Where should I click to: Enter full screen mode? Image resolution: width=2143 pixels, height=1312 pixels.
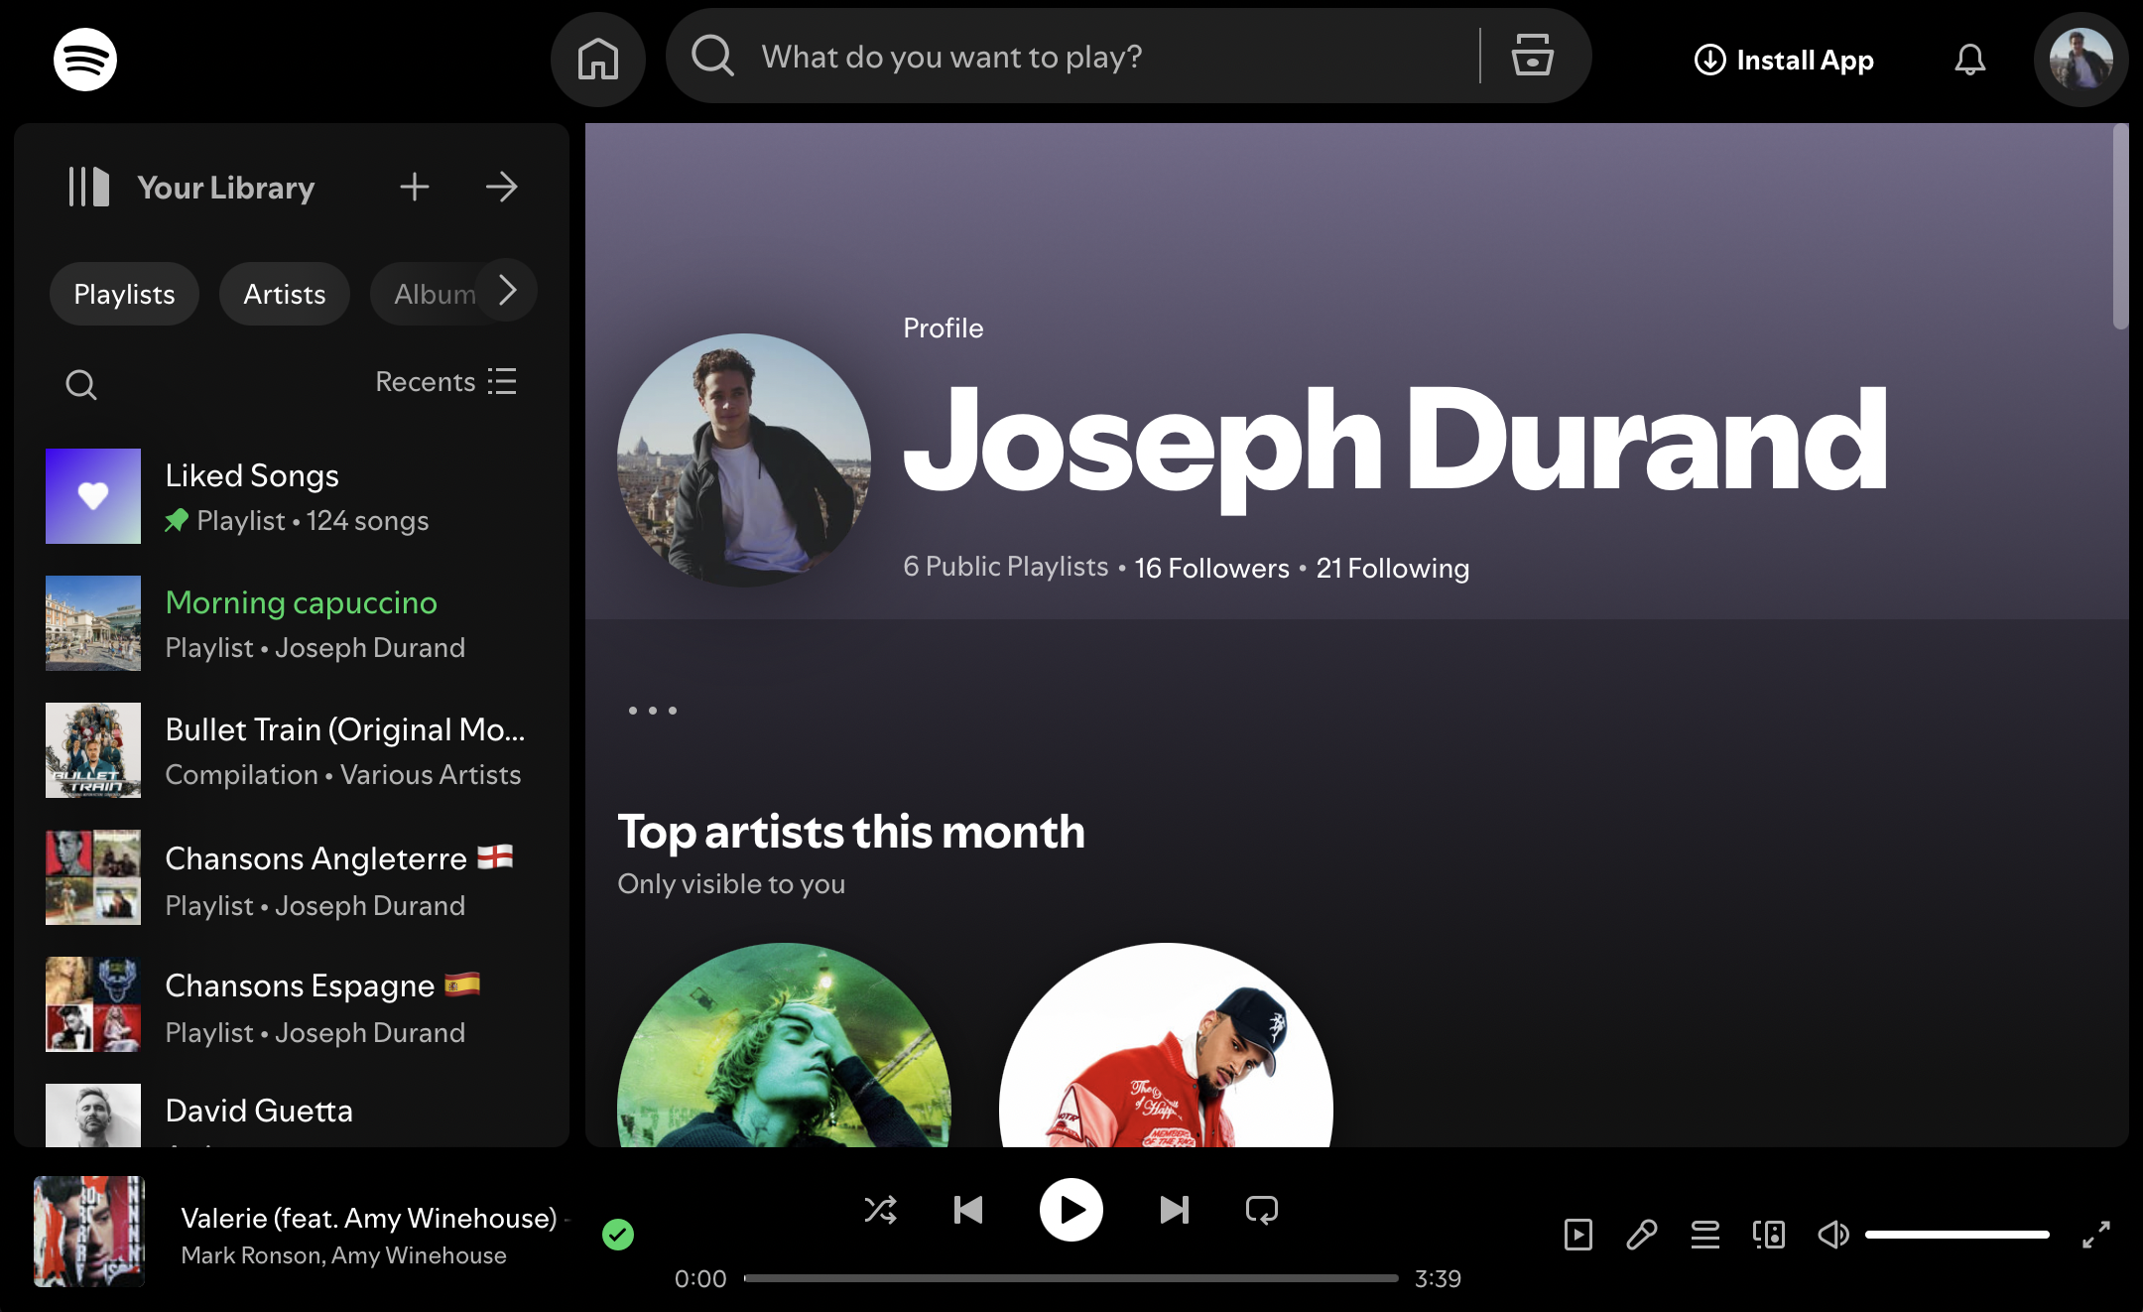tap(2095, 1235)
